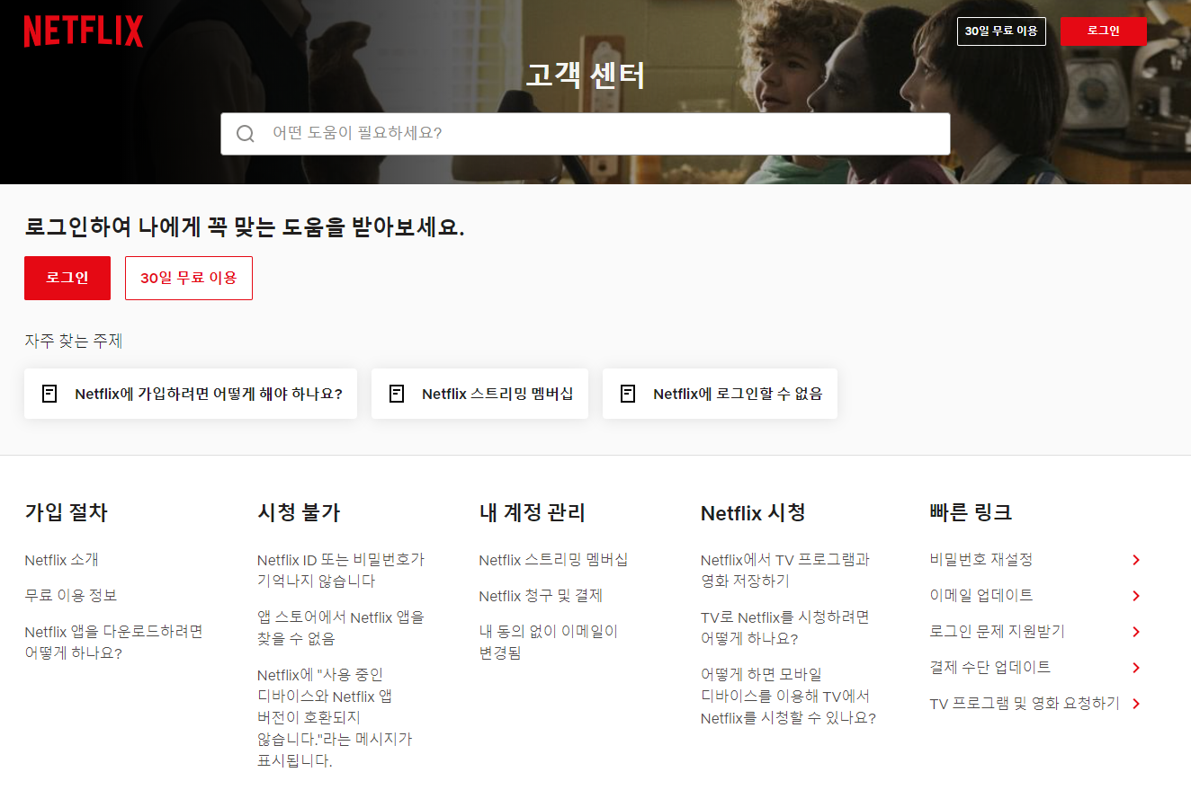Open 모바일 디바이스를 이용해 TV에서 시청 link
This screenshot has height=790, width=1191.
click(x=788, y=697)
